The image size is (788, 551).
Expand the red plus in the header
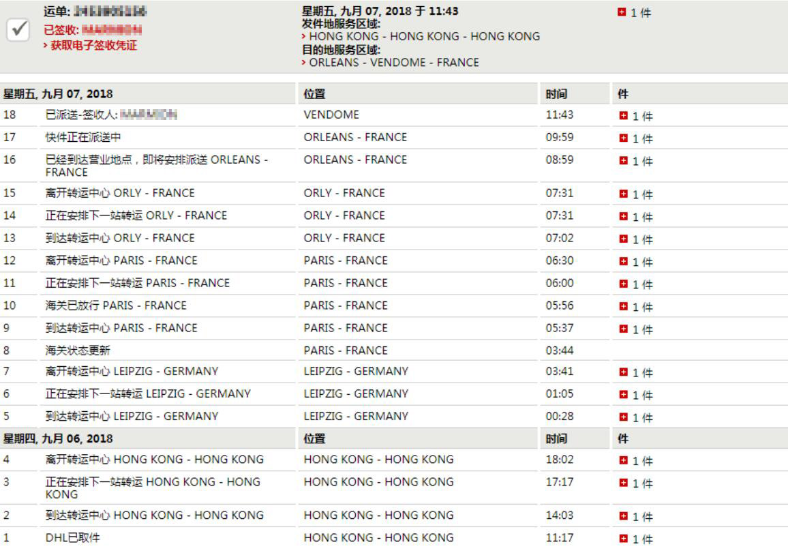tap(622, 12)
